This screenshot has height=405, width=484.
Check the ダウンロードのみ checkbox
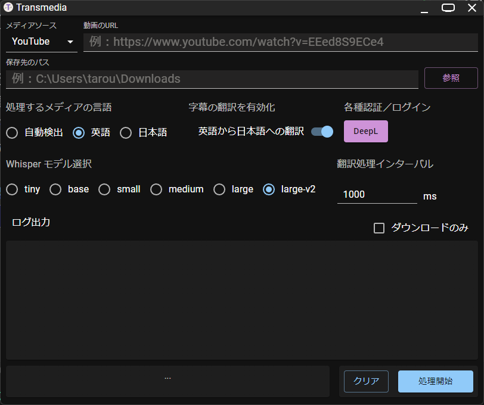tap(379, 228)
